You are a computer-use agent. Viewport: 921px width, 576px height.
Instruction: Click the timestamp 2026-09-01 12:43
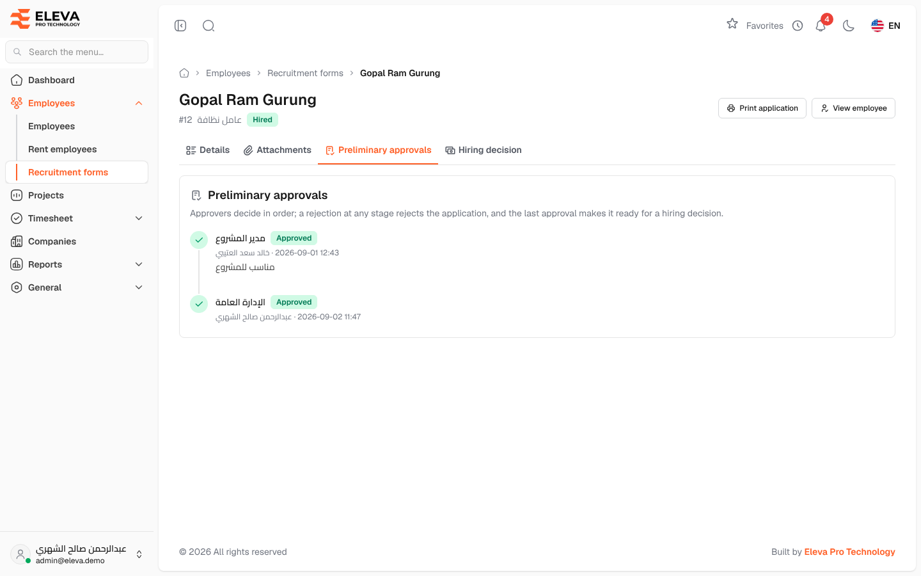tap(307, 253)
